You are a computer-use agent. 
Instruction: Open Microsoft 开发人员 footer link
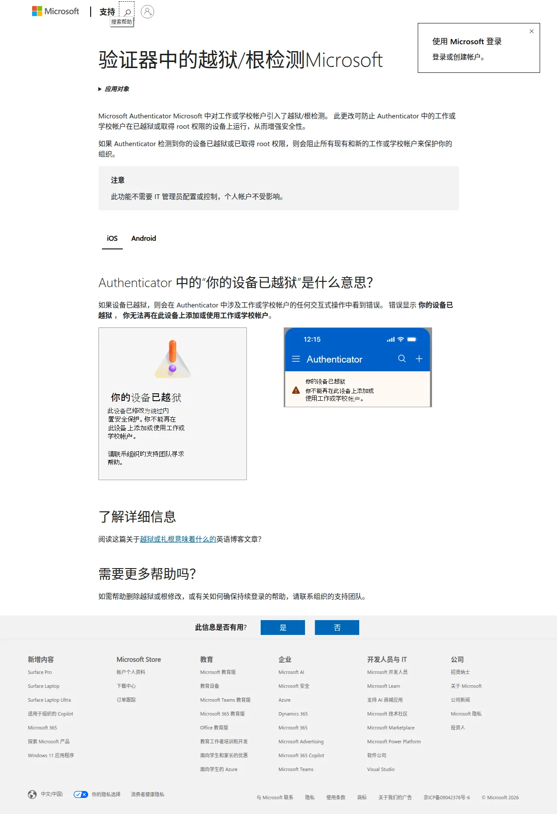point(387,672)
